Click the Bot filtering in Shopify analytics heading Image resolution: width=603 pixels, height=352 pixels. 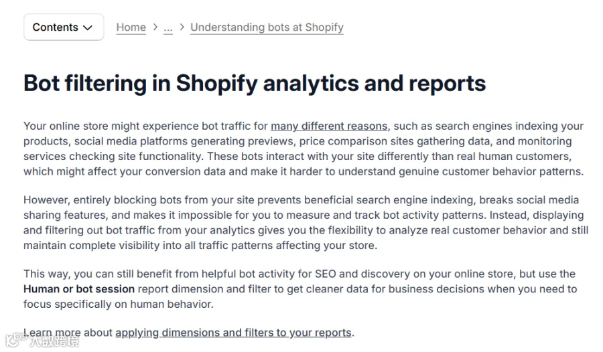click(255, 83)
